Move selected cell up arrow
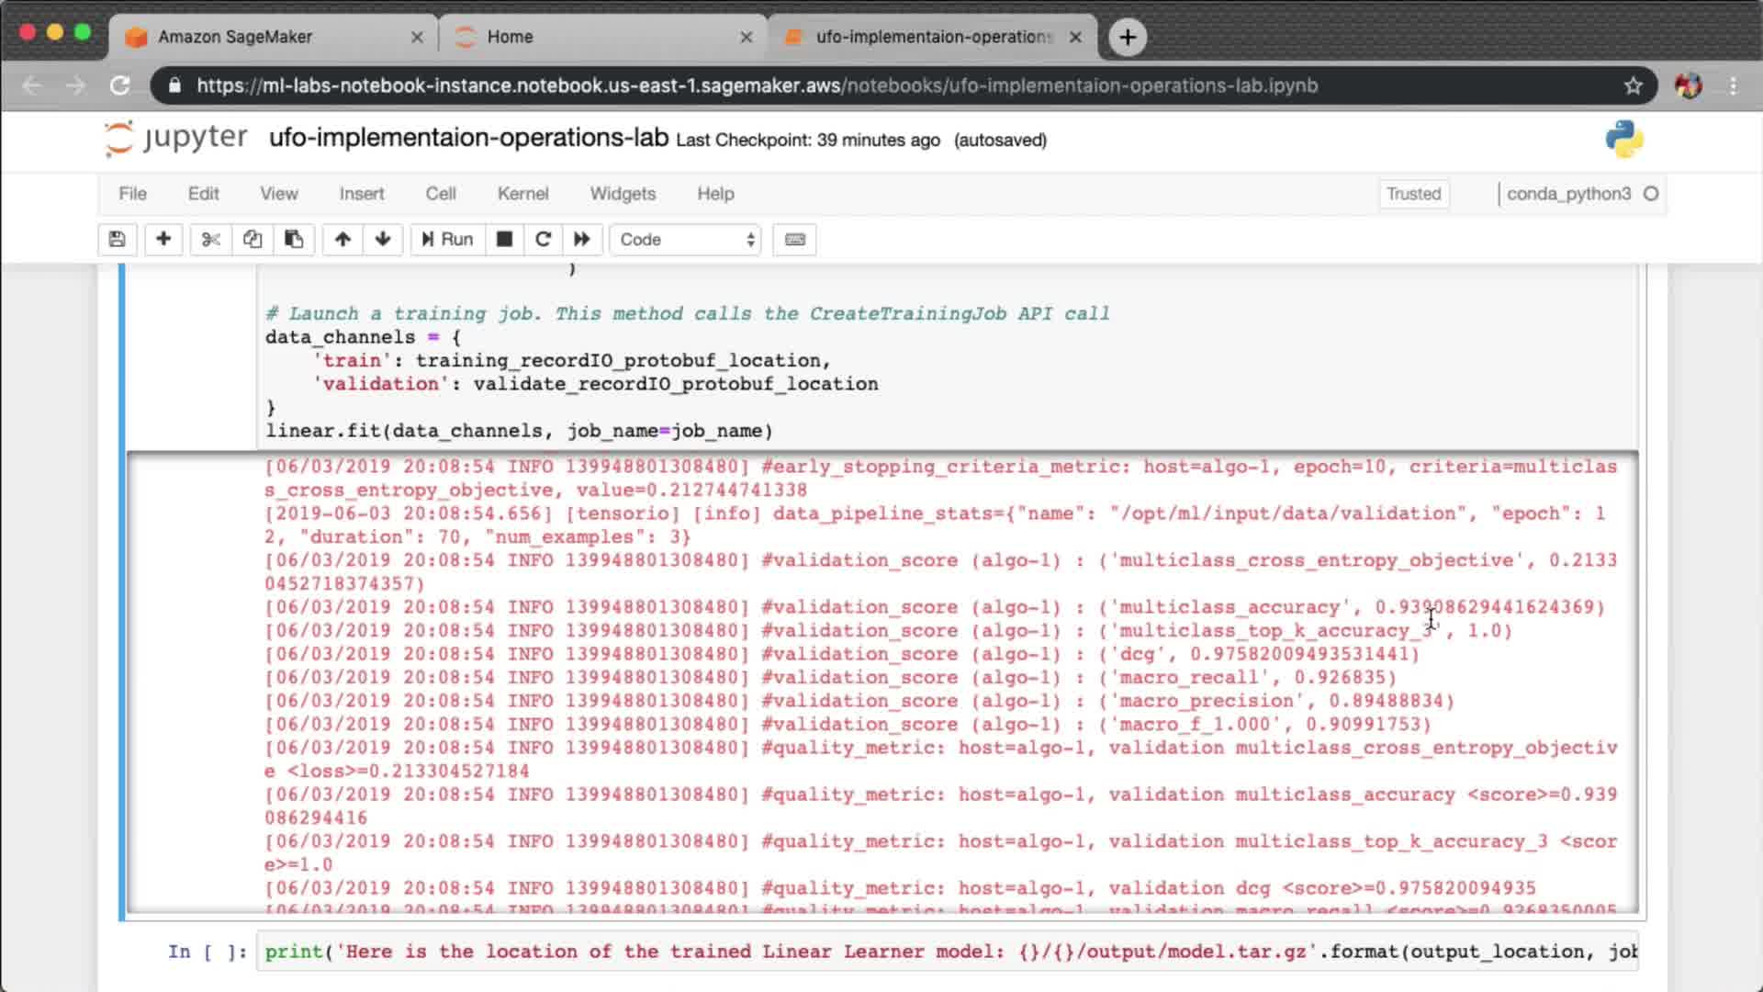 [x=342, y=240]
